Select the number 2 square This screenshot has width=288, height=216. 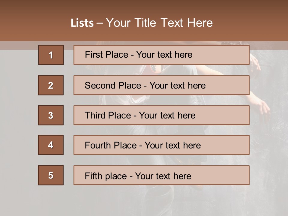[x=51, y=85]
